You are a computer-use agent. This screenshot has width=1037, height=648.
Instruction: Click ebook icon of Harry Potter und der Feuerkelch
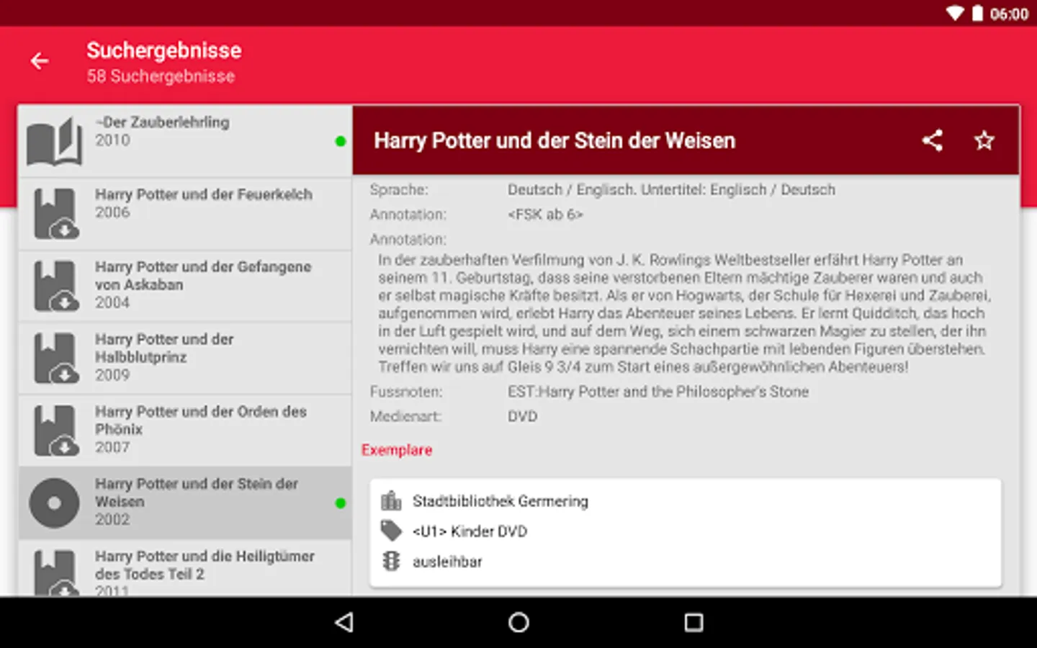55,214
